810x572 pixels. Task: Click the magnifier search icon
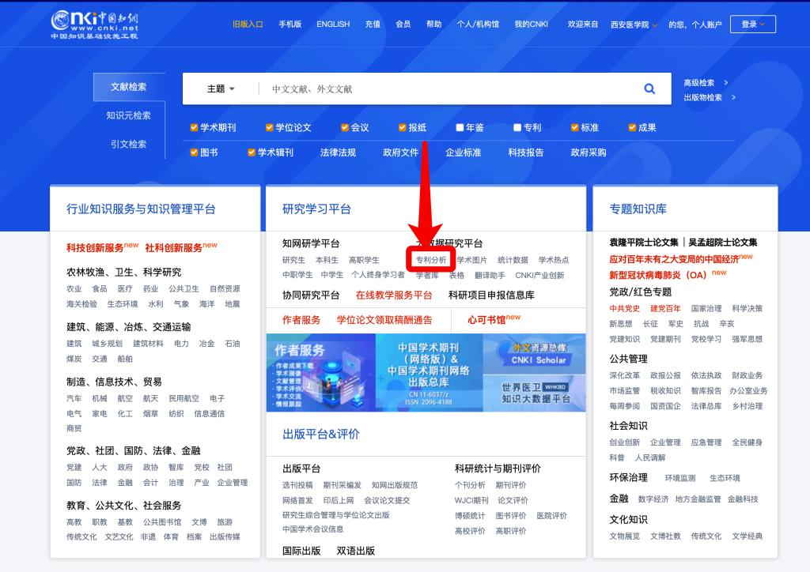(x=649, y=88)
